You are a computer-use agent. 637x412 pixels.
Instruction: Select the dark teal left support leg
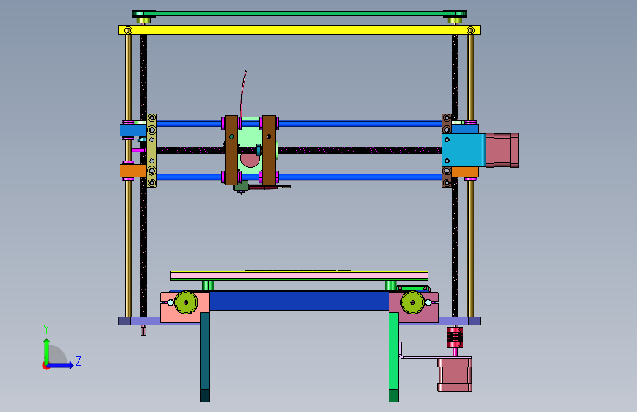pyautogui.click(x=205, y=357)
